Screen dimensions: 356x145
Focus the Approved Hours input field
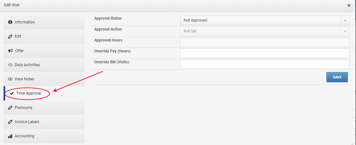click(265, 42)
